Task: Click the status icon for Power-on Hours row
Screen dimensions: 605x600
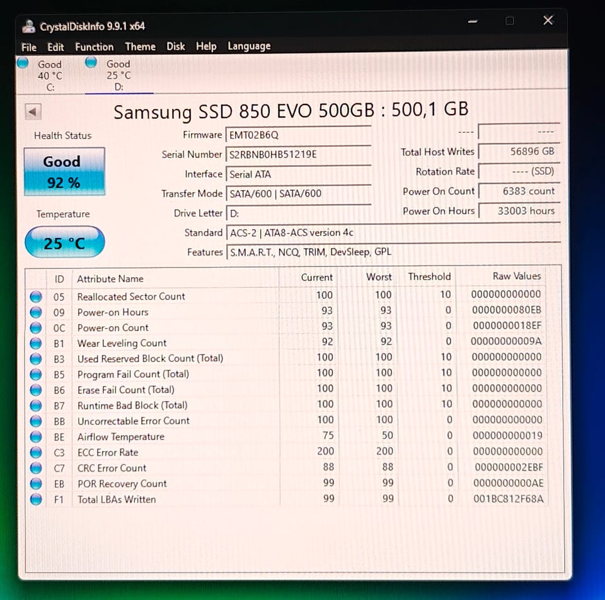Action: coord(36,312)
